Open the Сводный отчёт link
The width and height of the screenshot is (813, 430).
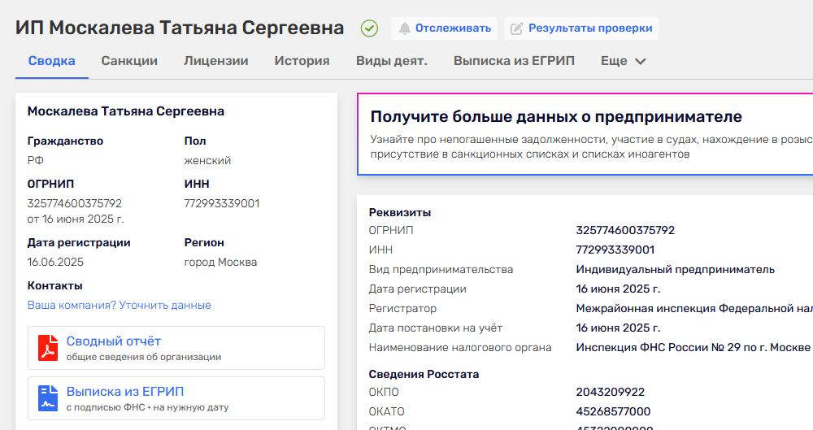tap(114, 341)
